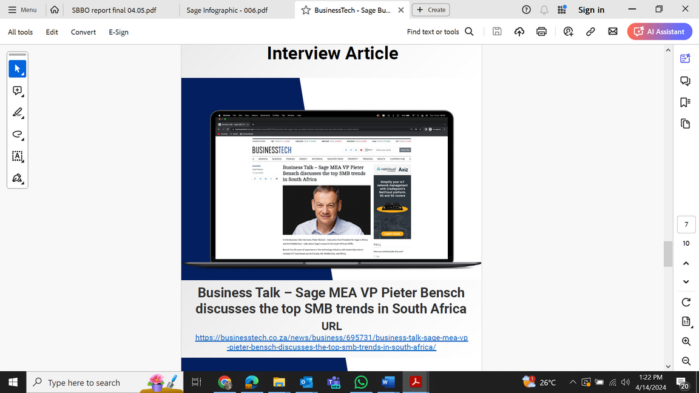Image resolution: width=699 pixels, height=393 pixels.
Task: Send PDF by email envelope icon
Action: (612, 32)
